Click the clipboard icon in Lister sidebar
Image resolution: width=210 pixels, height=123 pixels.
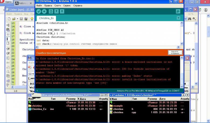tap(8, 30)
